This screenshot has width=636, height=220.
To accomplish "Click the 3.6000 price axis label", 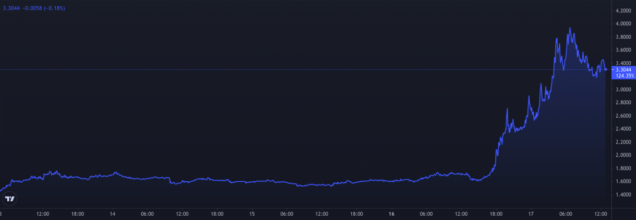I will coord(623,50).
